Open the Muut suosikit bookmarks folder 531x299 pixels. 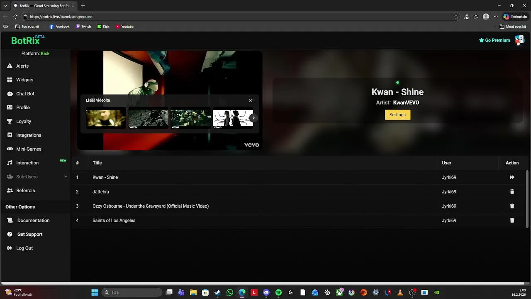(513, 27)
